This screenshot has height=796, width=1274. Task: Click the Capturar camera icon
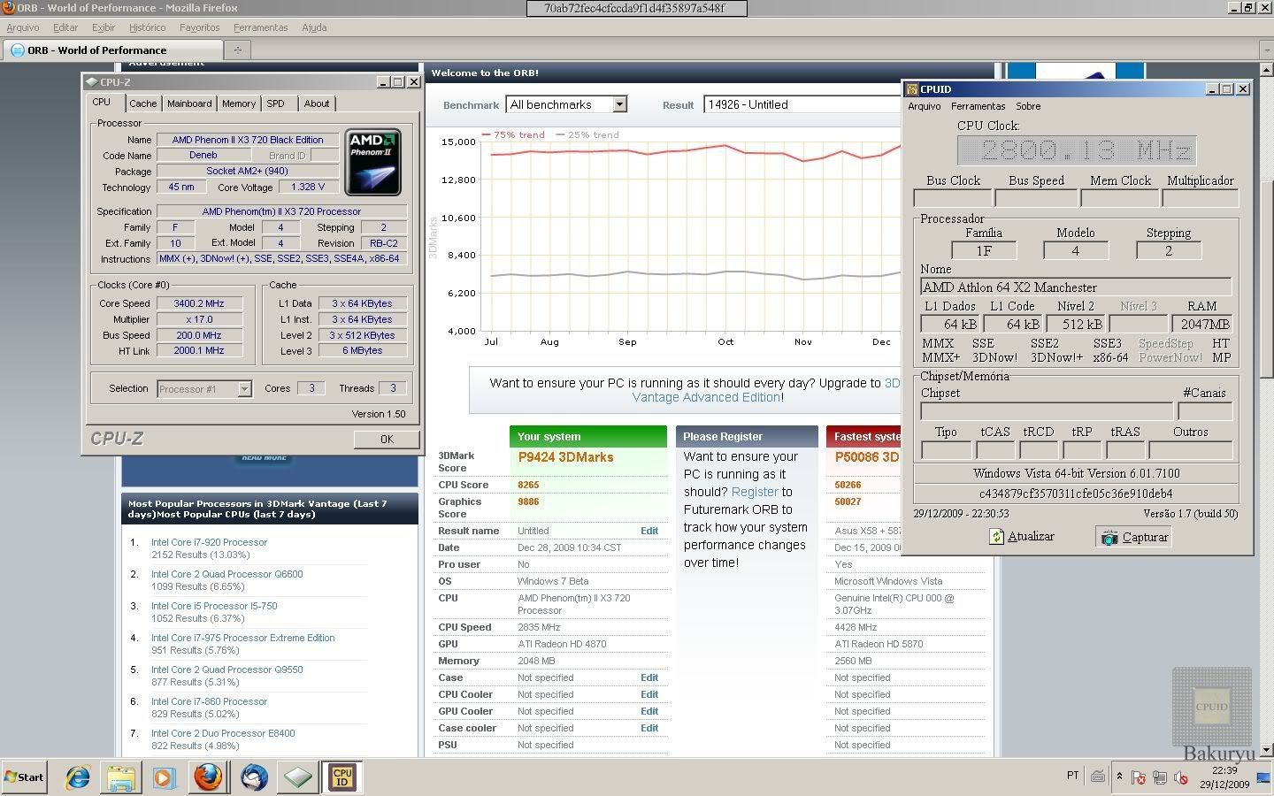(x=1109, y=537)
